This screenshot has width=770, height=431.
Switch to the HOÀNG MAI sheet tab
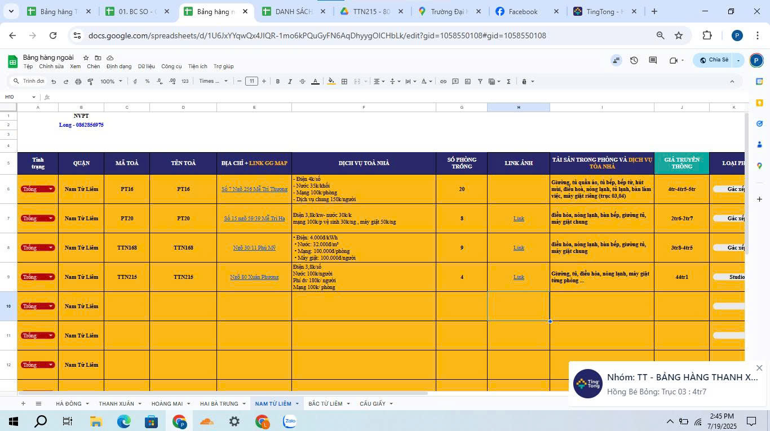pos(167,404)
